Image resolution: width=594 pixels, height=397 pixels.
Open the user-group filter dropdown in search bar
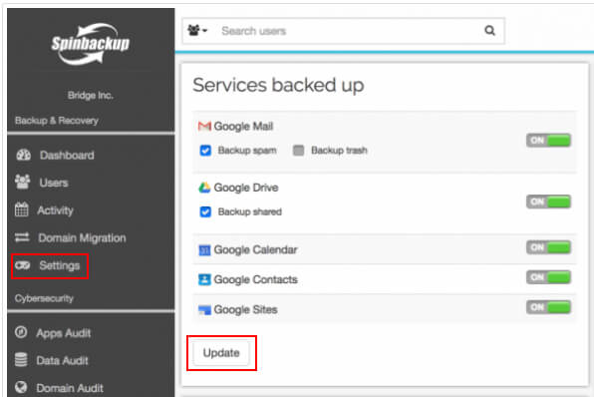197,30
